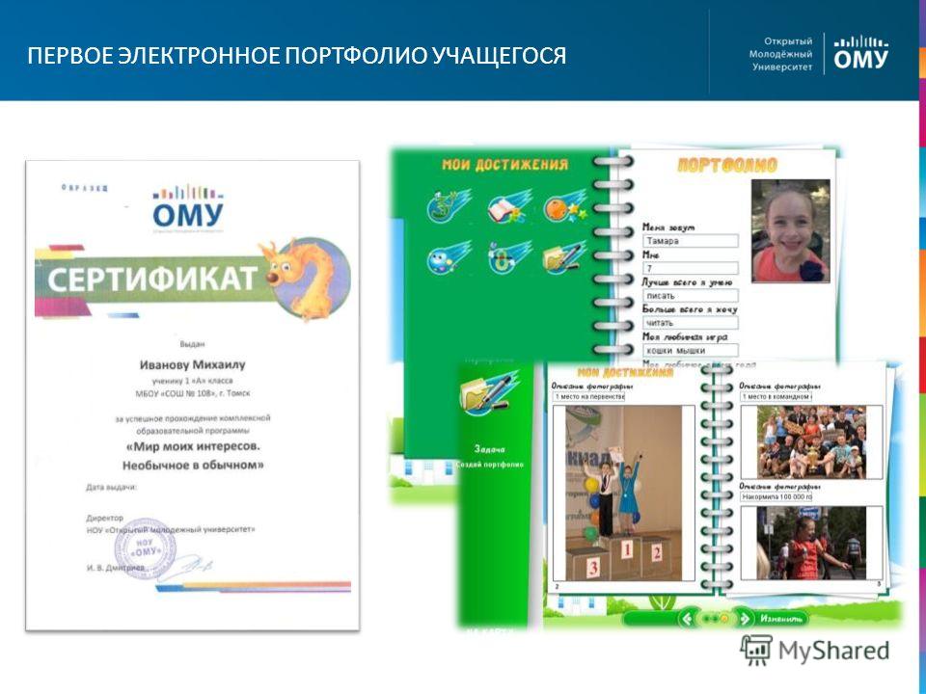The height and width of the screenshot is (694, 926).
Task: Click the orange active page indicator dot
Action: pyautogui.click(x=724, y=619)
